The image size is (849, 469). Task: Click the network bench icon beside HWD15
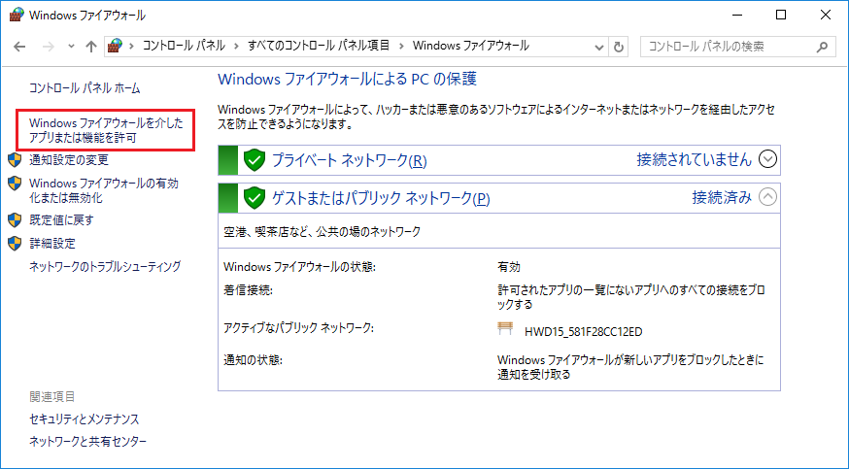coord(505,328)
